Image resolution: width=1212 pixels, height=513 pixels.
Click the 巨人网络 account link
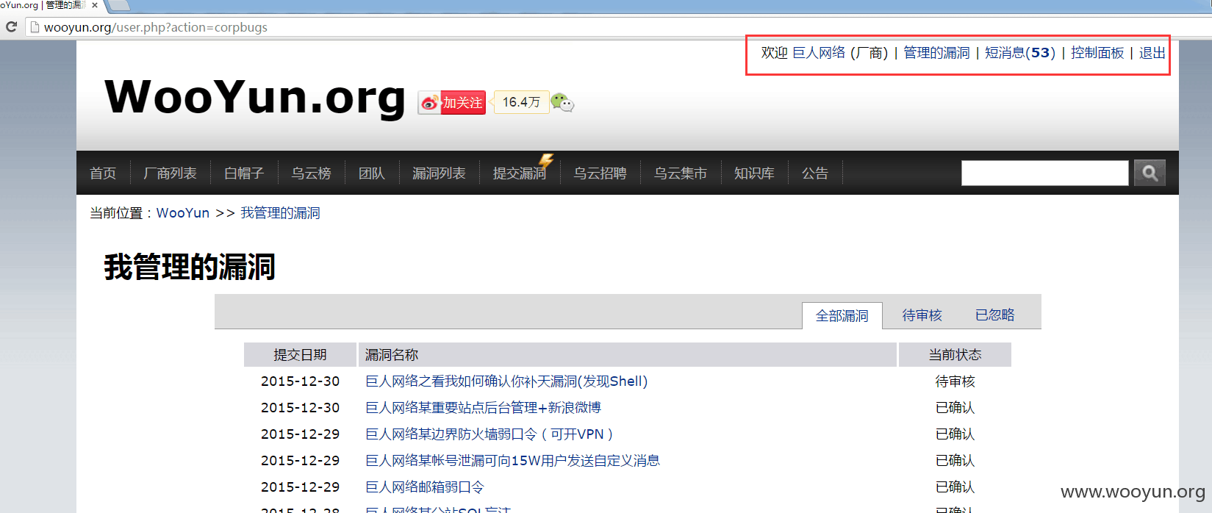819,53
